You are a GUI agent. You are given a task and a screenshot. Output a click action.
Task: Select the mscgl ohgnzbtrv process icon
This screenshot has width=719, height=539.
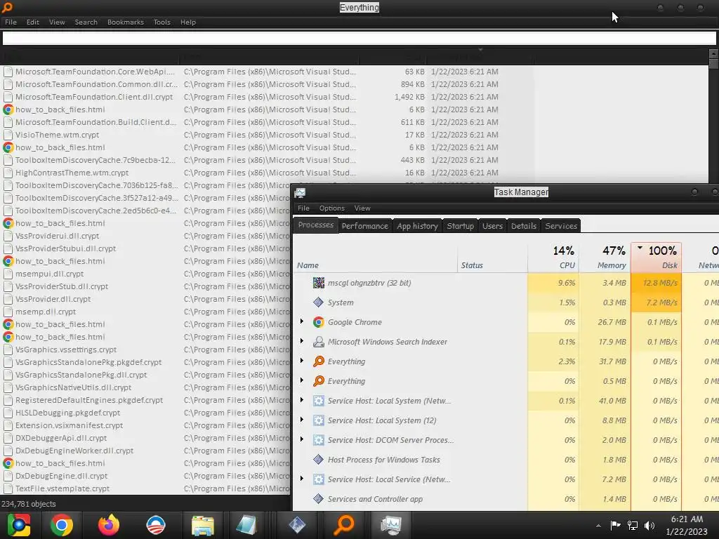pos(318,283)
